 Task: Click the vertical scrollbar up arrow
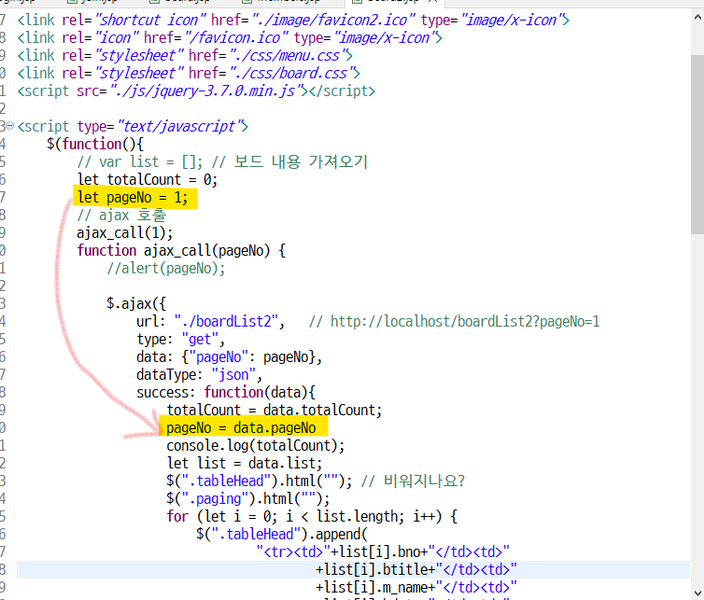click(697, 18)
